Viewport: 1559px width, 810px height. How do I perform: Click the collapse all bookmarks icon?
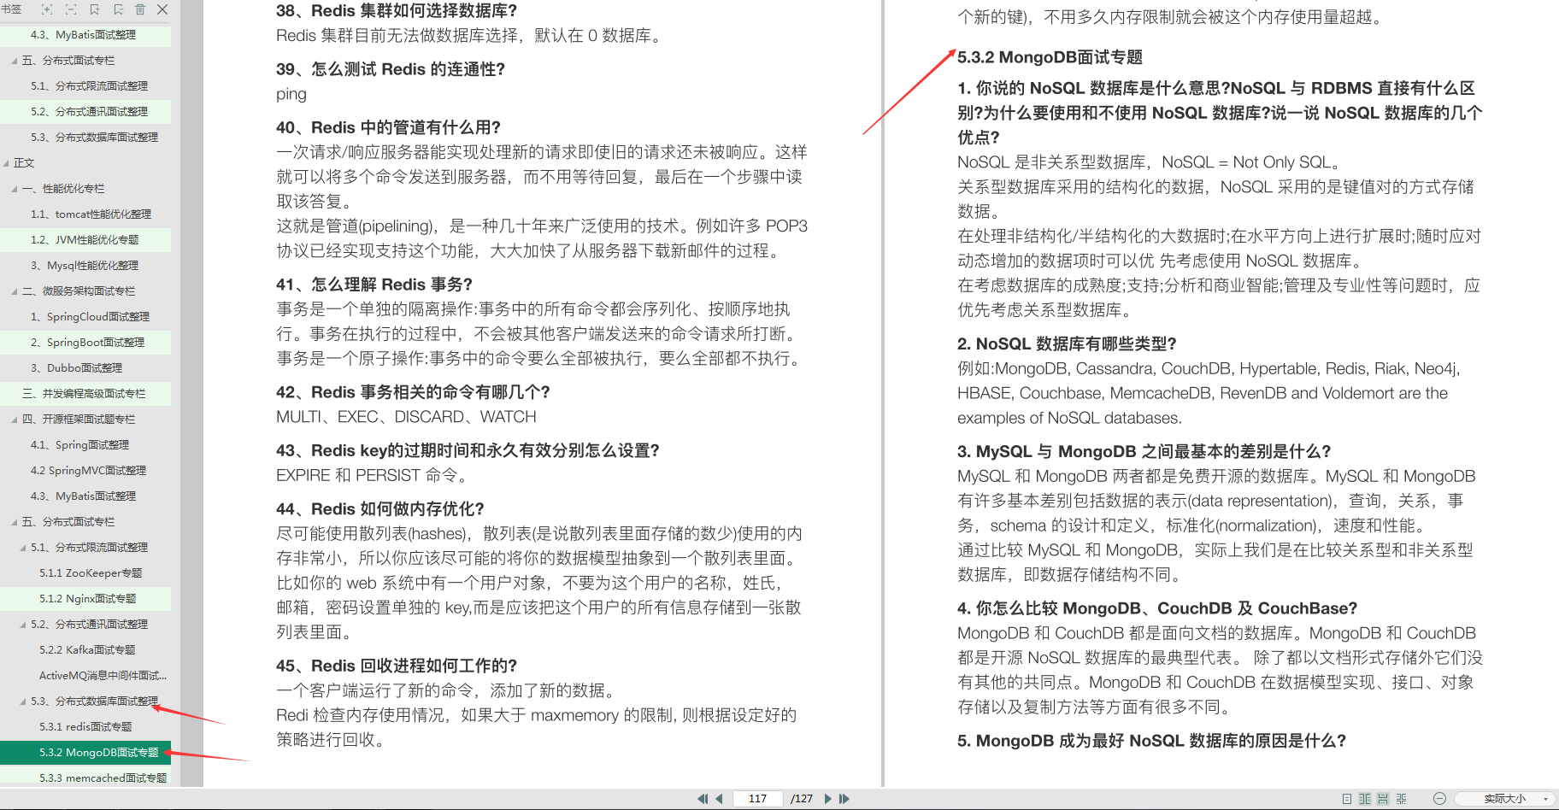(71, 9)
